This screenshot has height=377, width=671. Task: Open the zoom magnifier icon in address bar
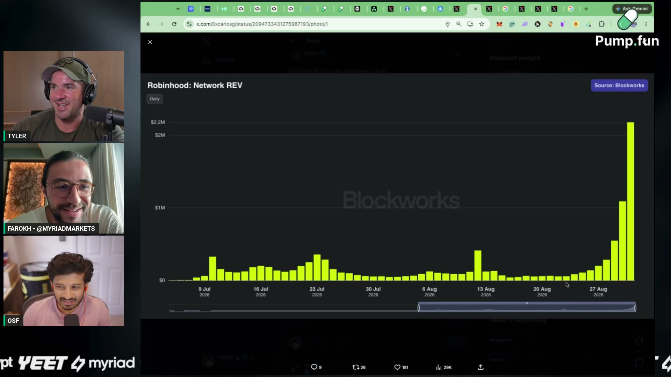(x=459, y=24)
